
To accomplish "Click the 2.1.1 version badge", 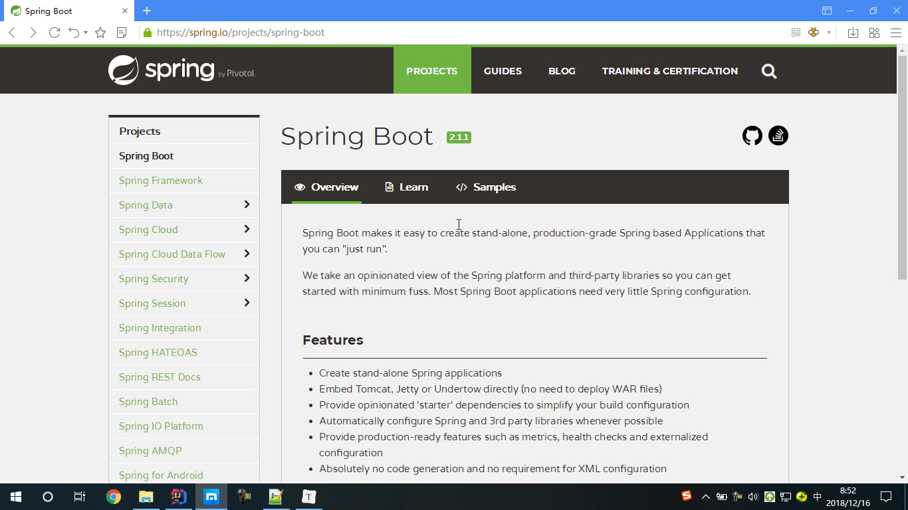I will click(459, 137).
